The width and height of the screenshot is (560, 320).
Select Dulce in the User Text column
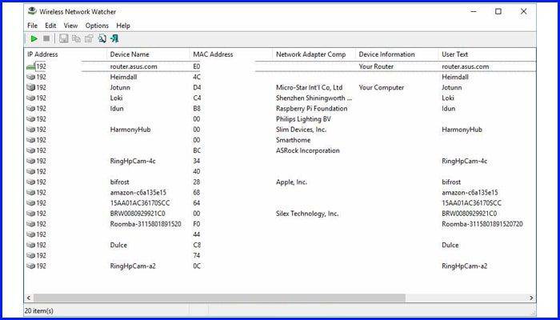450,245
